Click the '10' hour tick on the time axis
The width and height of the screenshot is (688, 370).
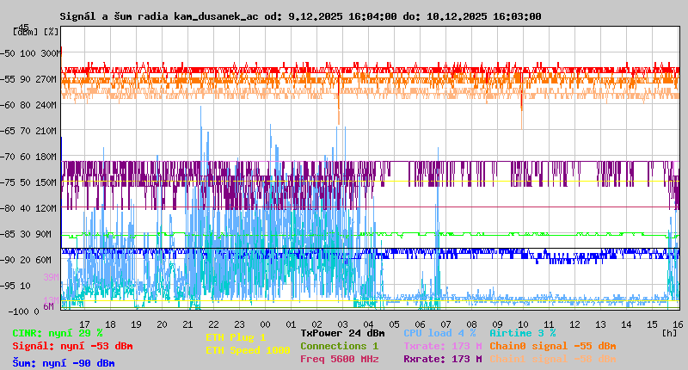point(523,324)
